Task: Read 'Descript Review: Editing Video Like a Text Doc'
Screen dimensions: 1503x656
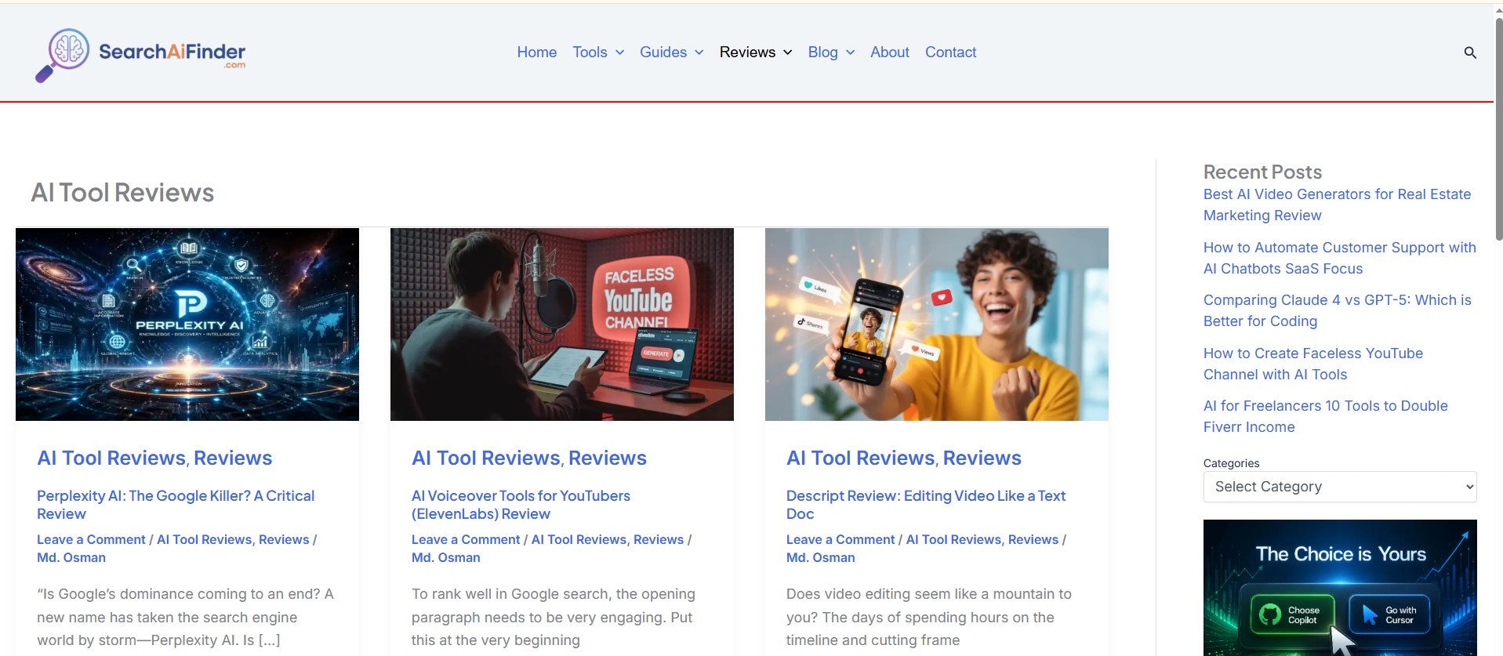Action: click(x=926, y=505)
